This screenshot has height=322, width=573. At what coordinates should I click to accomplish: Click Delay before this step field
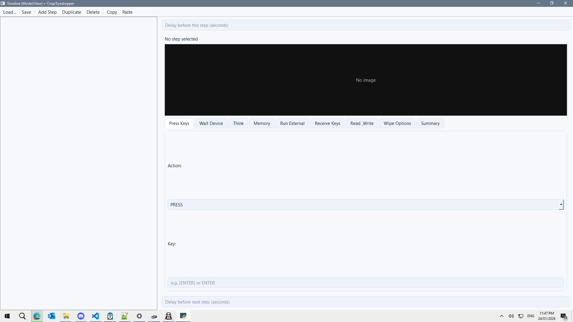366,25
